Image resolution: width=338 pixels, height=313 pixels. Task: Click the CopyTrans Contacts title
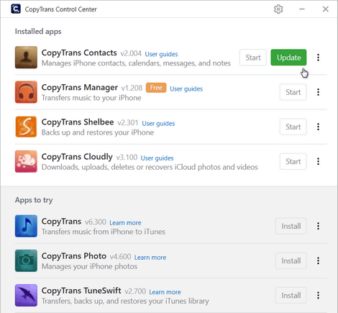click(79, 53)
